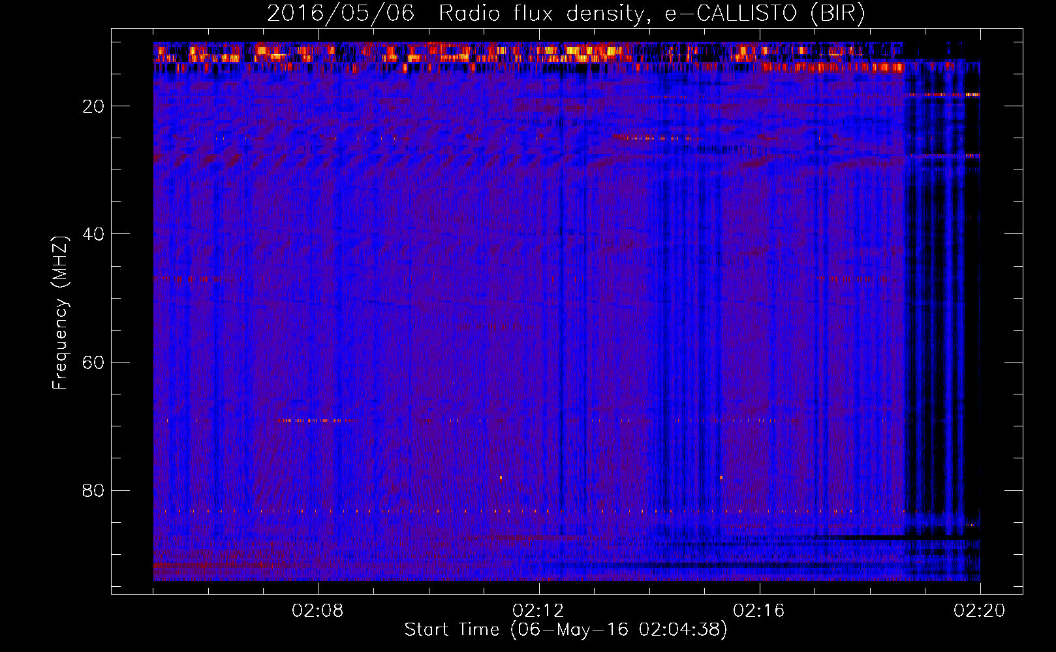Click the '60' frequency tick label
1056x652 pixels.
[x=93, y=363]
